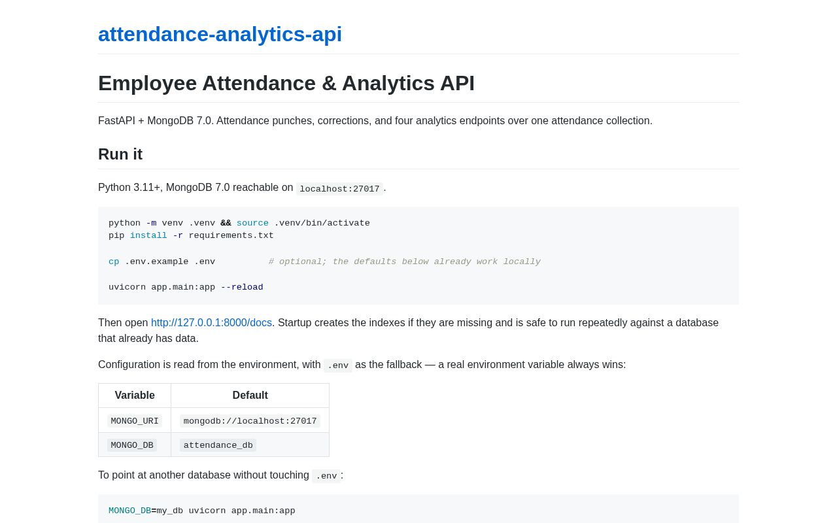The height and width of the screenshot is (523, 837).
Task: Click the 'pip install -r requirements.txt' line
Action: click(x=191, y=236)
